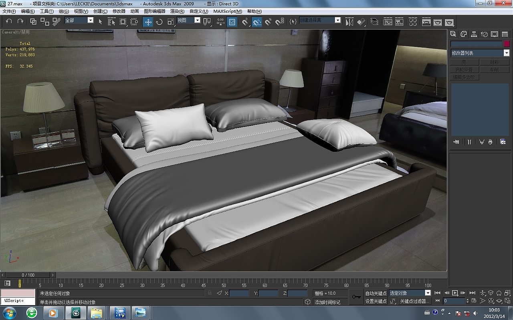Screen dimensions: 513x320
Task: Click Maximize Viewport Toggle icon
Action: pyautogui.click(x=507, y=301)
